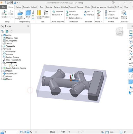Open Shared Views

tap(124, 15)
